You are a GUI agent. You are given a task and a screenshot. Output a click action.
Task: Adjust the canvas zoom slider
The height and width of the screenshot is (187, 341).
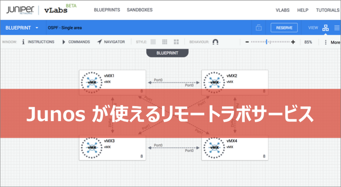click(x=270, y=42)
